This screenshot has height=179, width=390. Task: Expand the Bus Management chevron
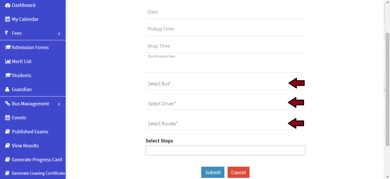point(59,104)
